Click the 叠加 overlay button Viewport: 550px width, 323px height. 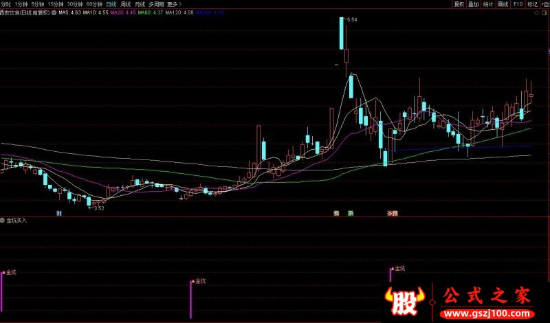[474, 4]
